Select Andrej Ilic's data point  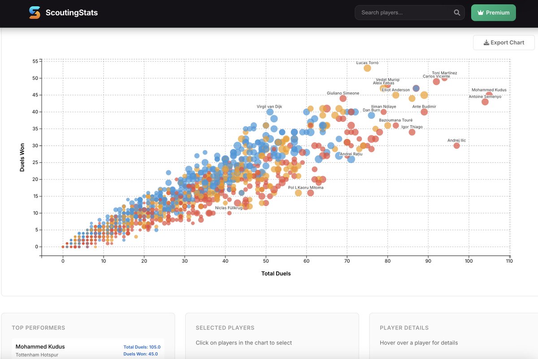click(x=456, y=146)
